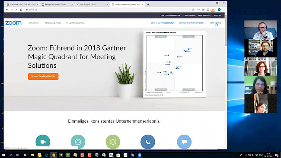This screenshot has height=158, width=281.
Task: Show hidden system tray icons
Action: [246, 155]
